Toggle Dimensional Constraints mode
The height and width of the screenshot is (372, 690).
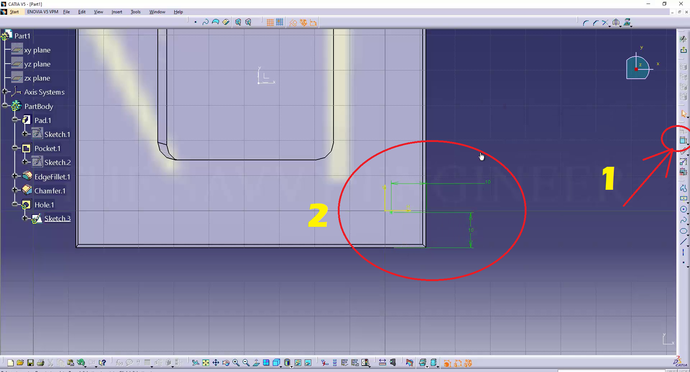313,23
